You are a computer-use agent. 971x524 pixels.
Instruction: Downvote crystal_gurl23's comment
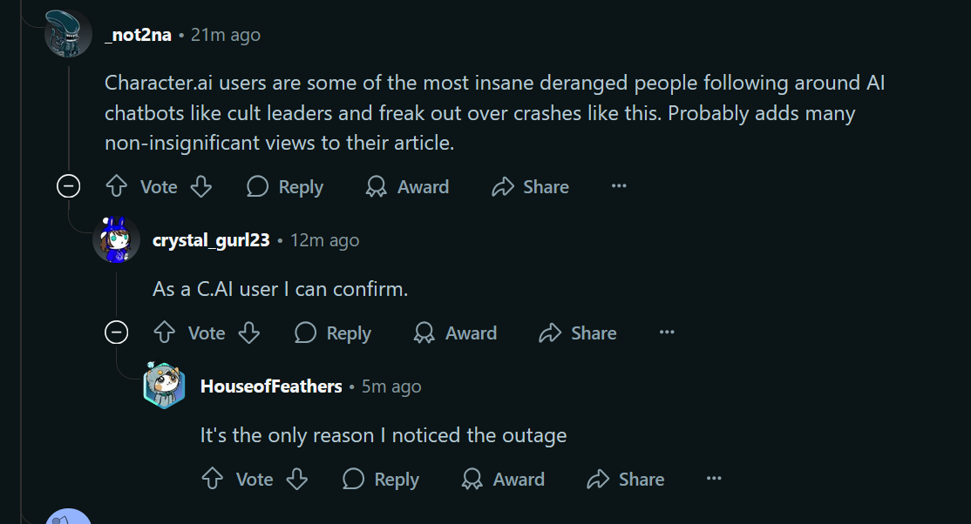(249, 333)
